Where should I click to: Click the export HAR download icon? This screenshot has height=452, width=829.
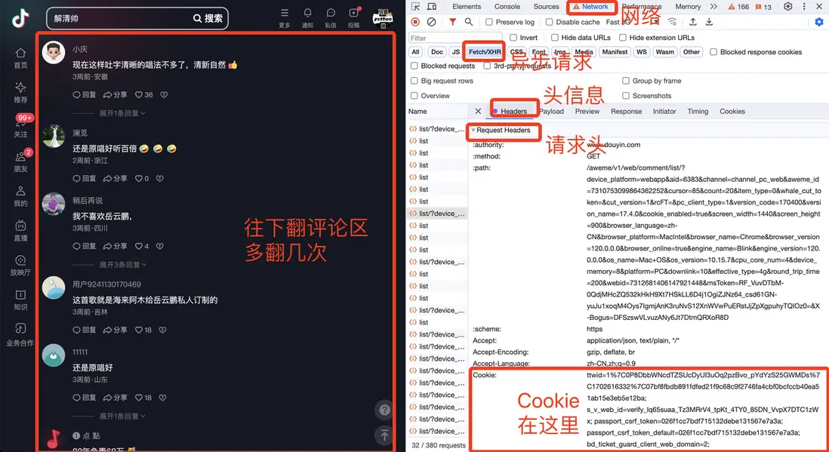click(708, 21)
